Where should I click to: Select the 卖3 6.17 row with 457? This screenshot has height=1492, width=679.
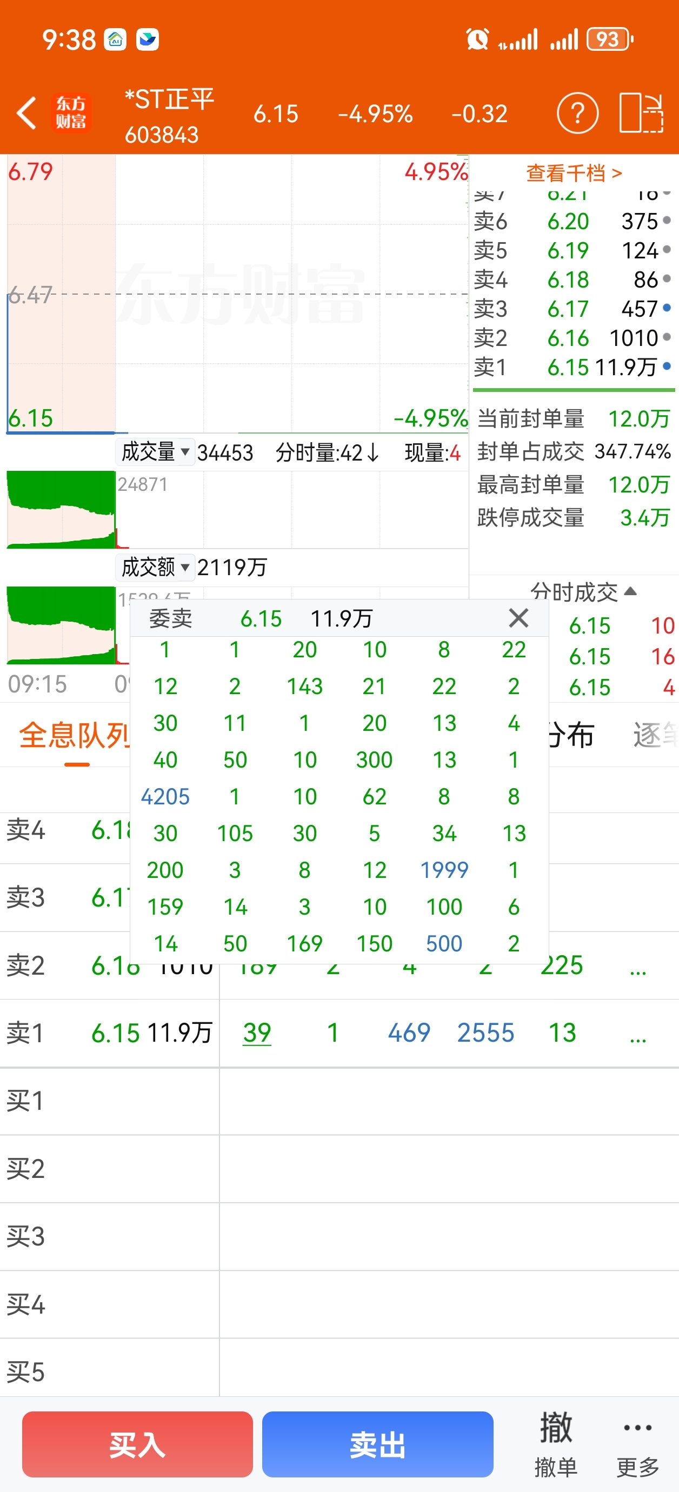point(573,309)
